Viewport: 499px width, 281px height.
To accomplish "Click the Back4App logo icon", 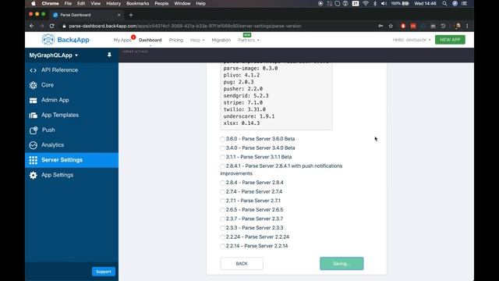I will (48, 40).
